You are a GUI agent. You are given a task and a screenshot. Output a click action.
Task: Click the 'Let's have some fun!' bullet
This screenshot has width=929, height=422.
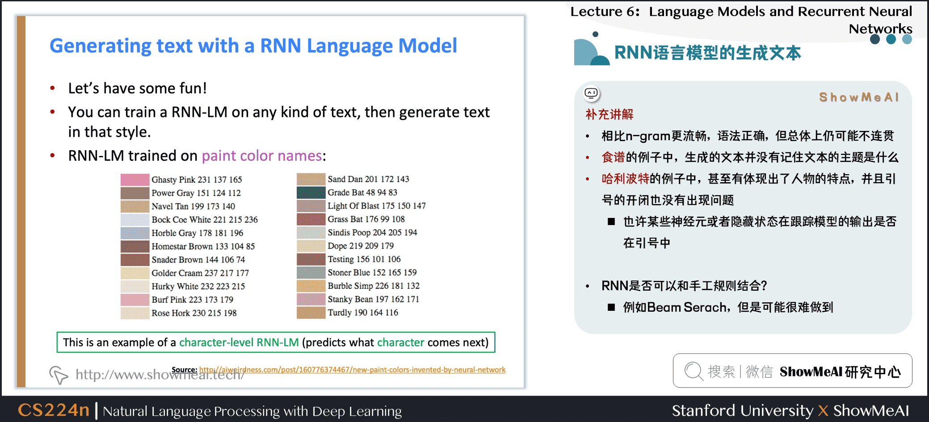(137, 88)
